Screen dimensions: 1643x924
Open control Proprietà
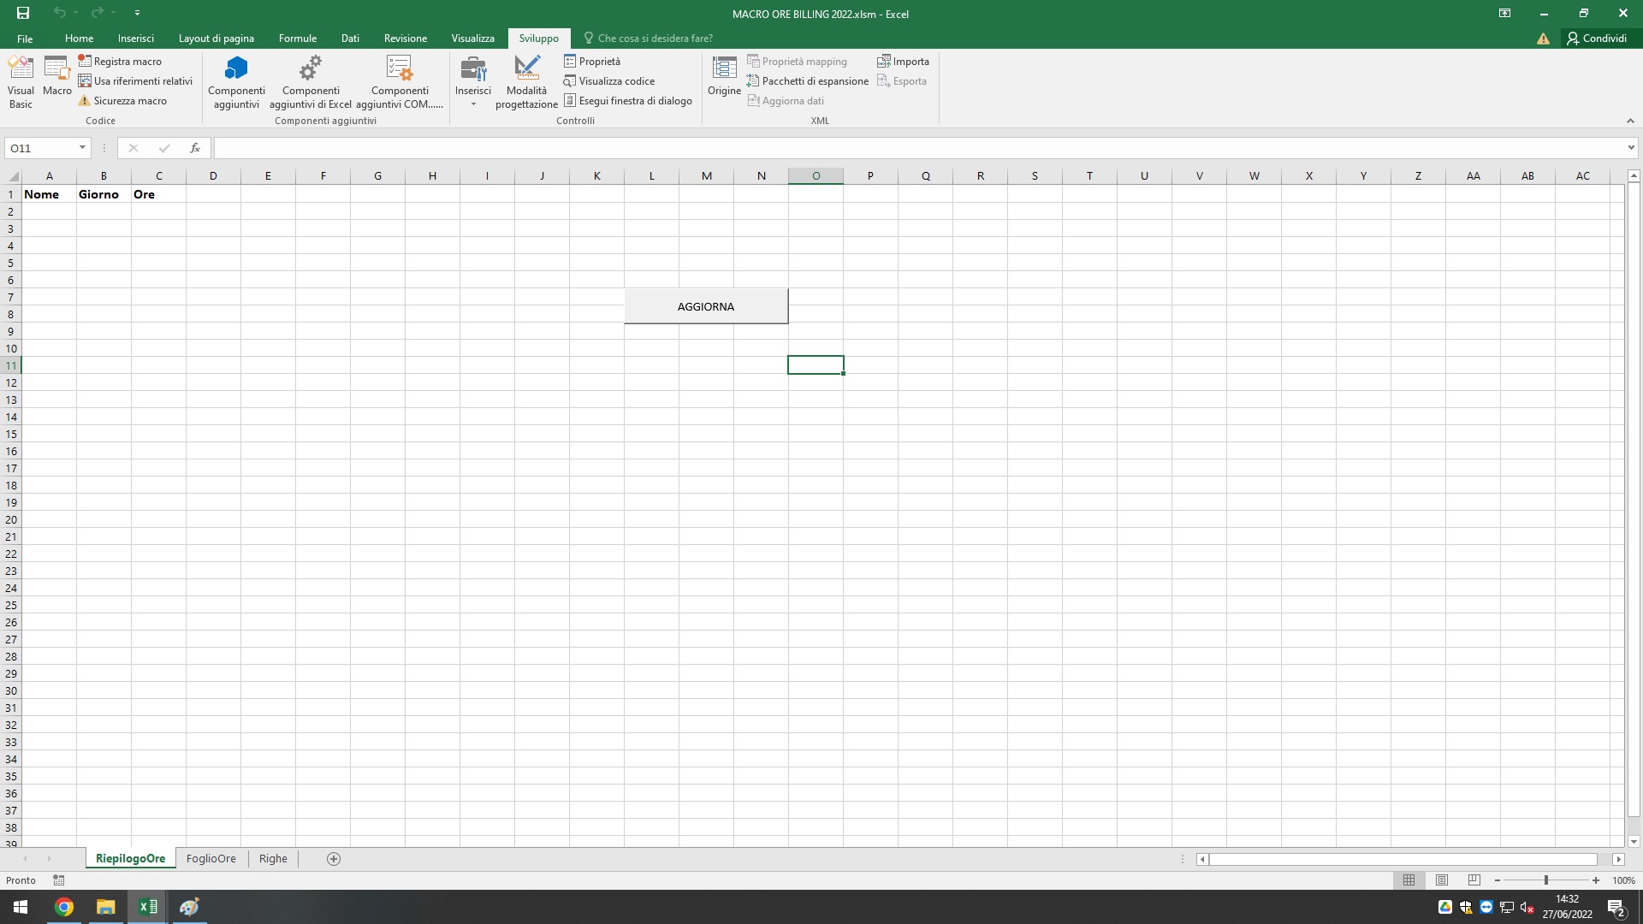(x=592, y=62)
